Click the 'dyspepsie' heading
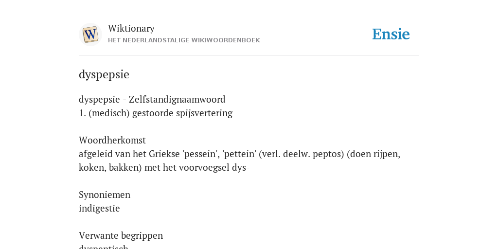498x249 pixels. tap(104, 74)
